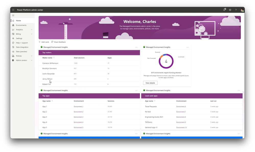
Task: Expand the Billing menu chevron
Action: [x=32, y=34]
